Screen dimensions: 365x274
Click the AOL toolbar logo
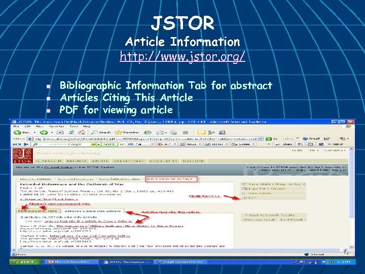(20, 145)
